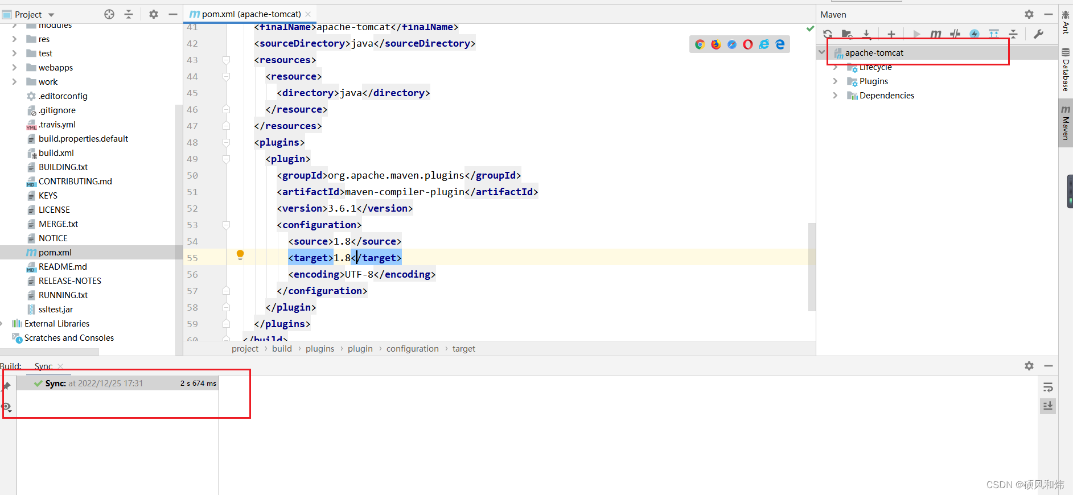This screenshot has width=1073, height=495.
Task: Open Project panel gear settings
Action: point(154,14)
